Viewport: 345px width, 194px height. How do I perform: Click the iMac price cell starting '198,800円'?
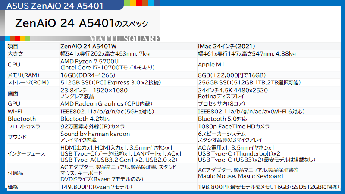[x=268, y=187]
